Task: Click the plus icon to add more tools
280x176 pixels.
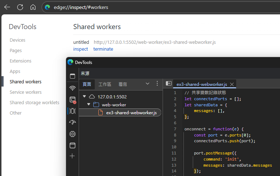Action: pos(73,156)
